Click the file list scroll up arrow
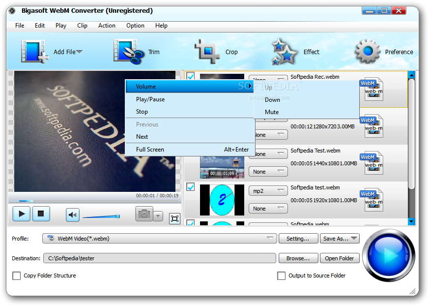The height and width of the screenshot is (306, 429). coord(411,74)
